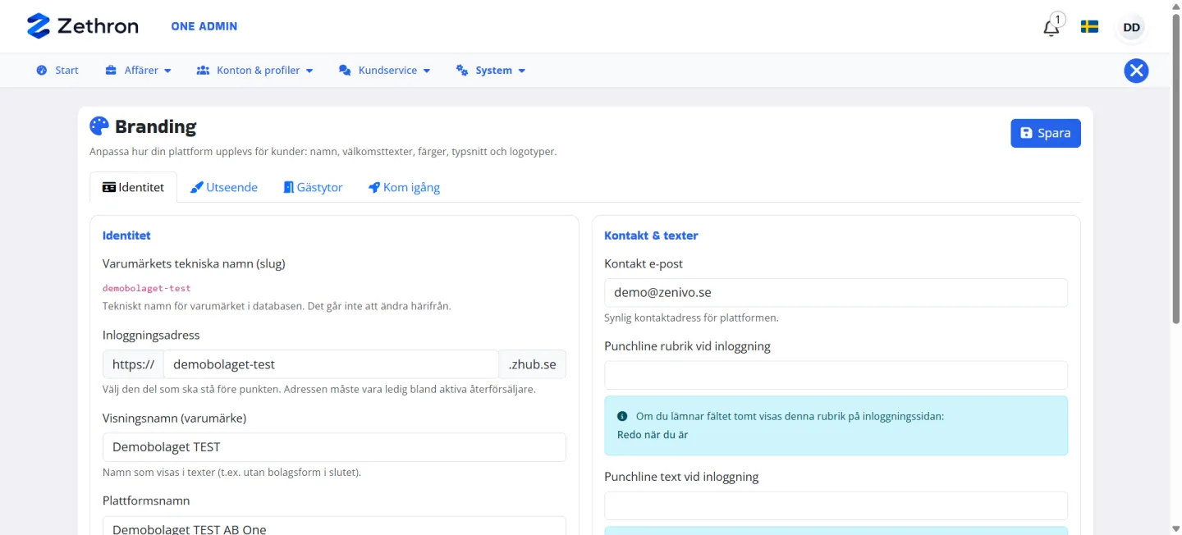Click the Identitet tab ID-card icon
The height and width of the screenshot is (535, 1182).
109,187
